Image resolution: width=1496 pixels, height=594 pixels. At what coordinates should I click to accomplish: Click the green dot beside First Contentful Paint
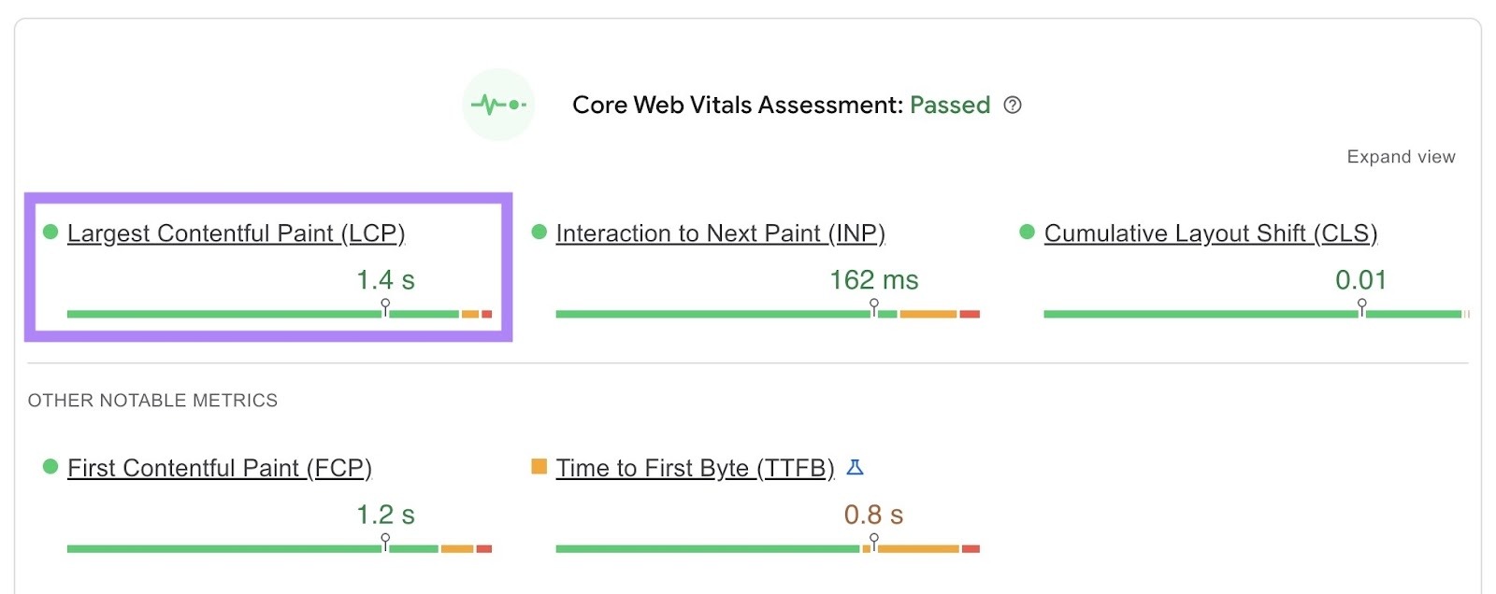click(x=50, y=466)
